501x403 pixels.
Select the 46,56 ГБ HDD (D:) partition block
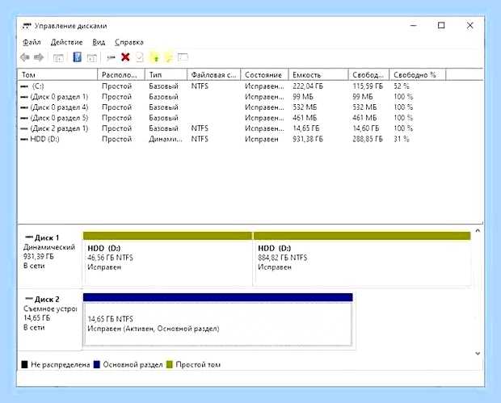(x=167, y=258)
